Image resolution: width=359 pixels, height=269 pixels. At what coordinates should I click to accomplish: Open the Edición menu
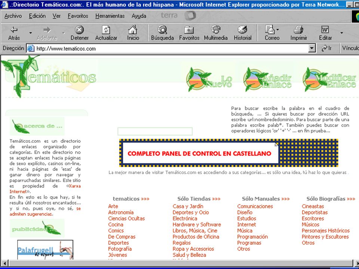click(x=37, y=16)
